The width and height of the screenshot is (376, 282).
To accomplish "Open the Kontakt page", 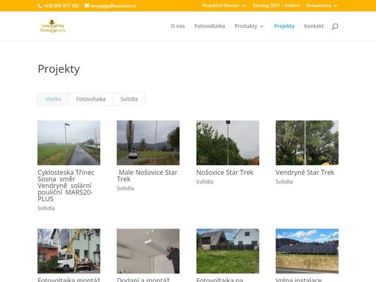I will (314, 26).
